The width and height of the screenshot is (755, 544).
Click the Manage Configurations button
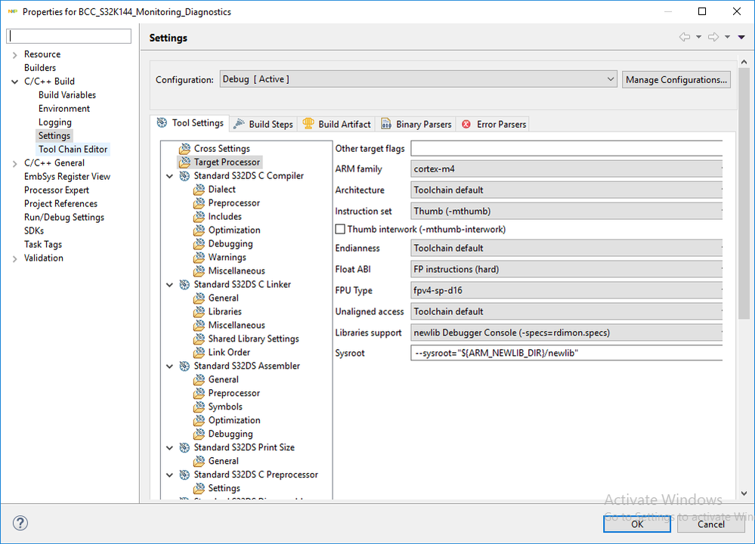[x=676, y=79]
